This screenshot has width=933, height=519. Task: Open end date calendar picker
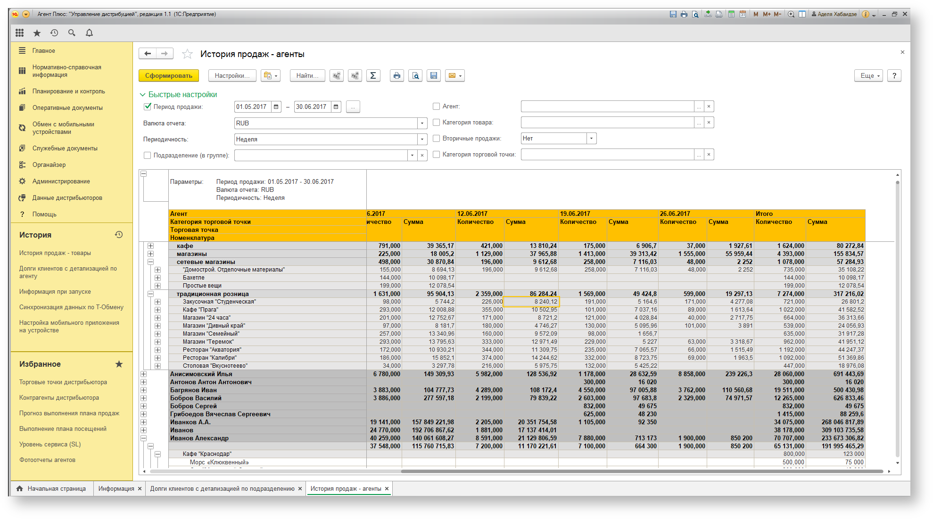pyautogui.click(x=336, y=107)
